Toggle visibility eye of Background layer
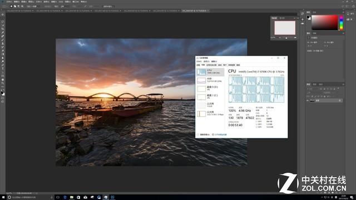This screenshot has width=356, height=200. tap(308, 101)
